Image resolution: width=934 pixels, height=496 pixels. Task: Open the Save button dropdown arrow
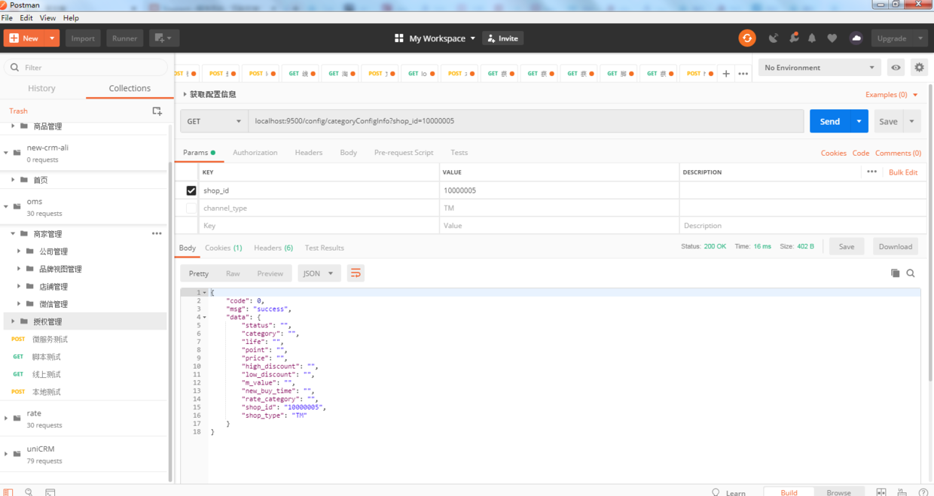(911, 121)
